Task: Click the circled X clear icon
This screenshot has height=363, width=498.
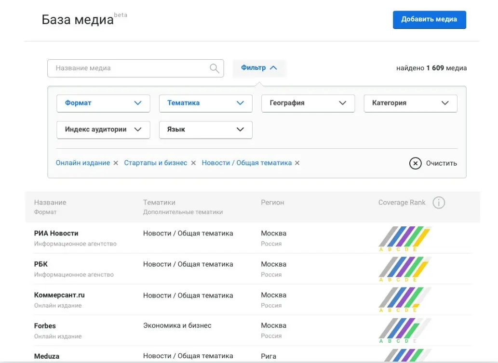Action: click(415, 163)
